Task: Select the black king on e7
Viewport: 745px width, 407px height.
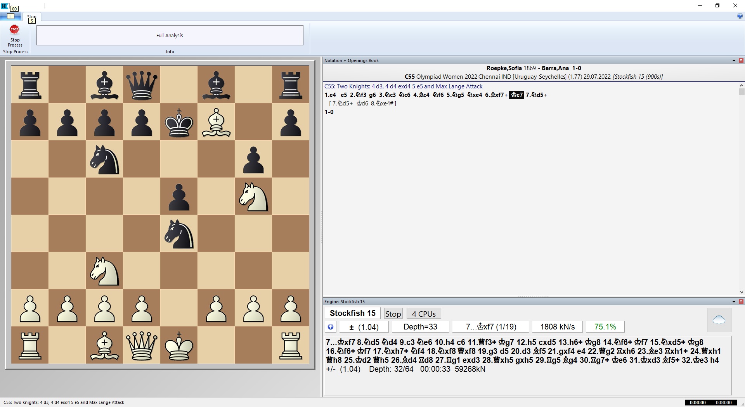Action: [x=179, y=122]
